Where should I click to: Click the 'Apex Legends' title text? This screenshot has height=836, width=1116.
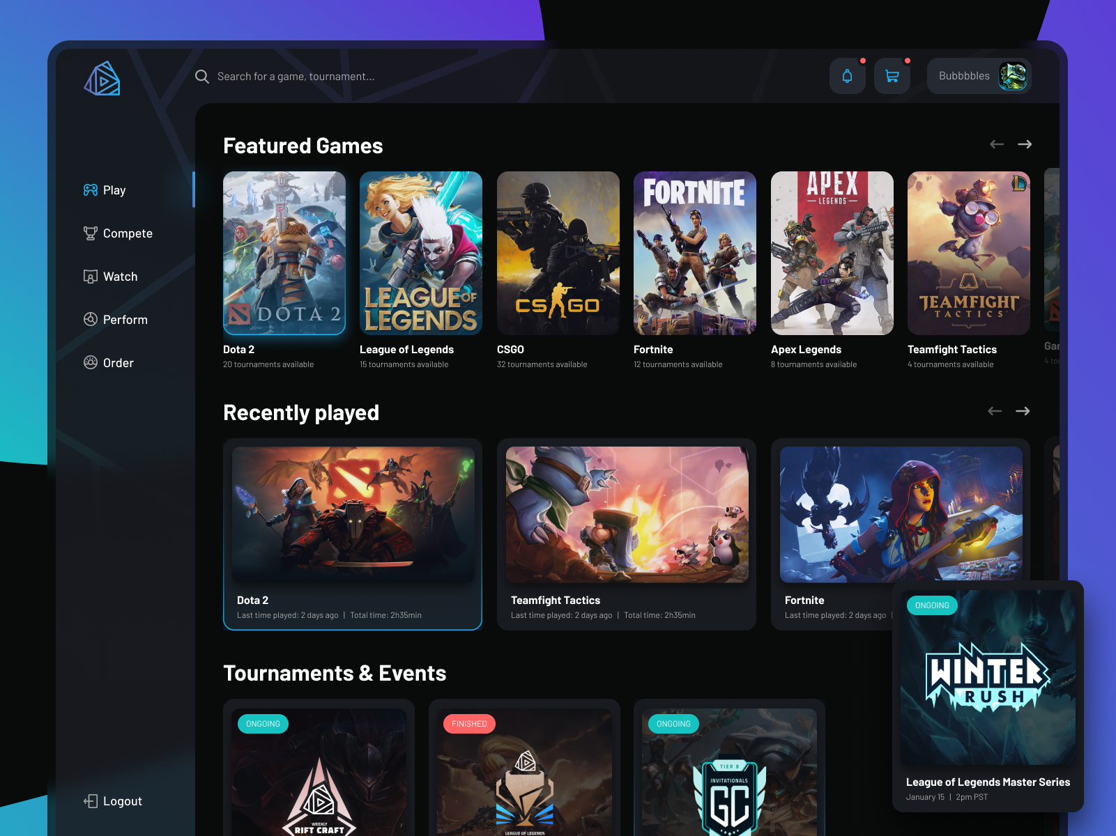click(x=806, y=350)
